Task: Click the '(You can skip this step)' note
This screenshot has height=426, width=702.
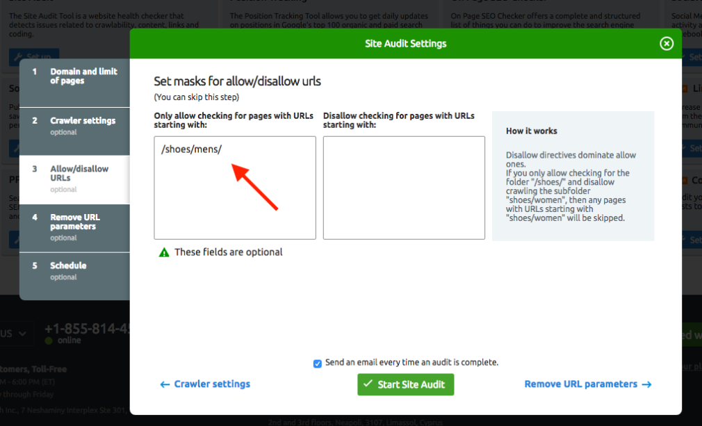Action: tap(197, 97)
